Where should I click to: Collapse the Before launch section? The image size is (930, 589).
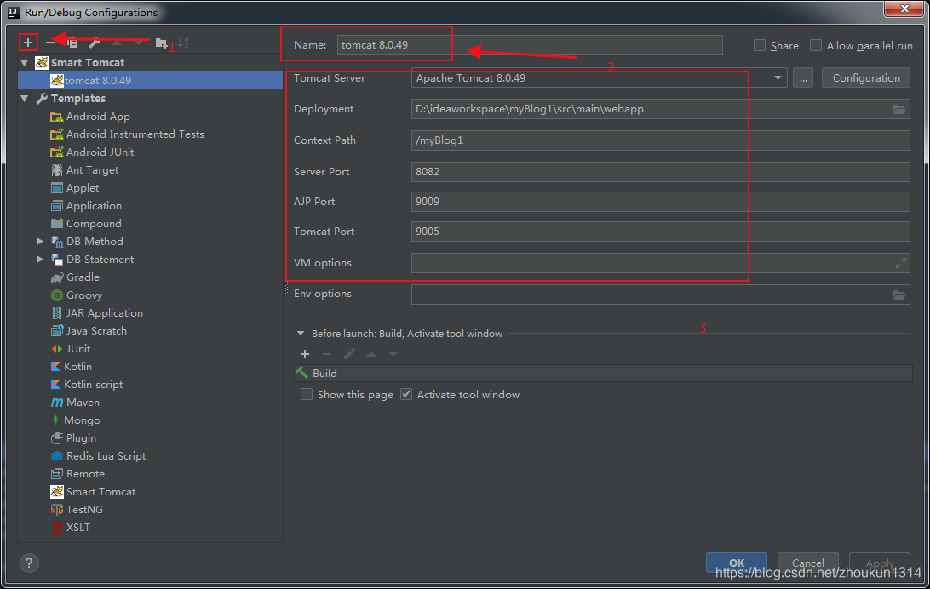tap(300, 334)
